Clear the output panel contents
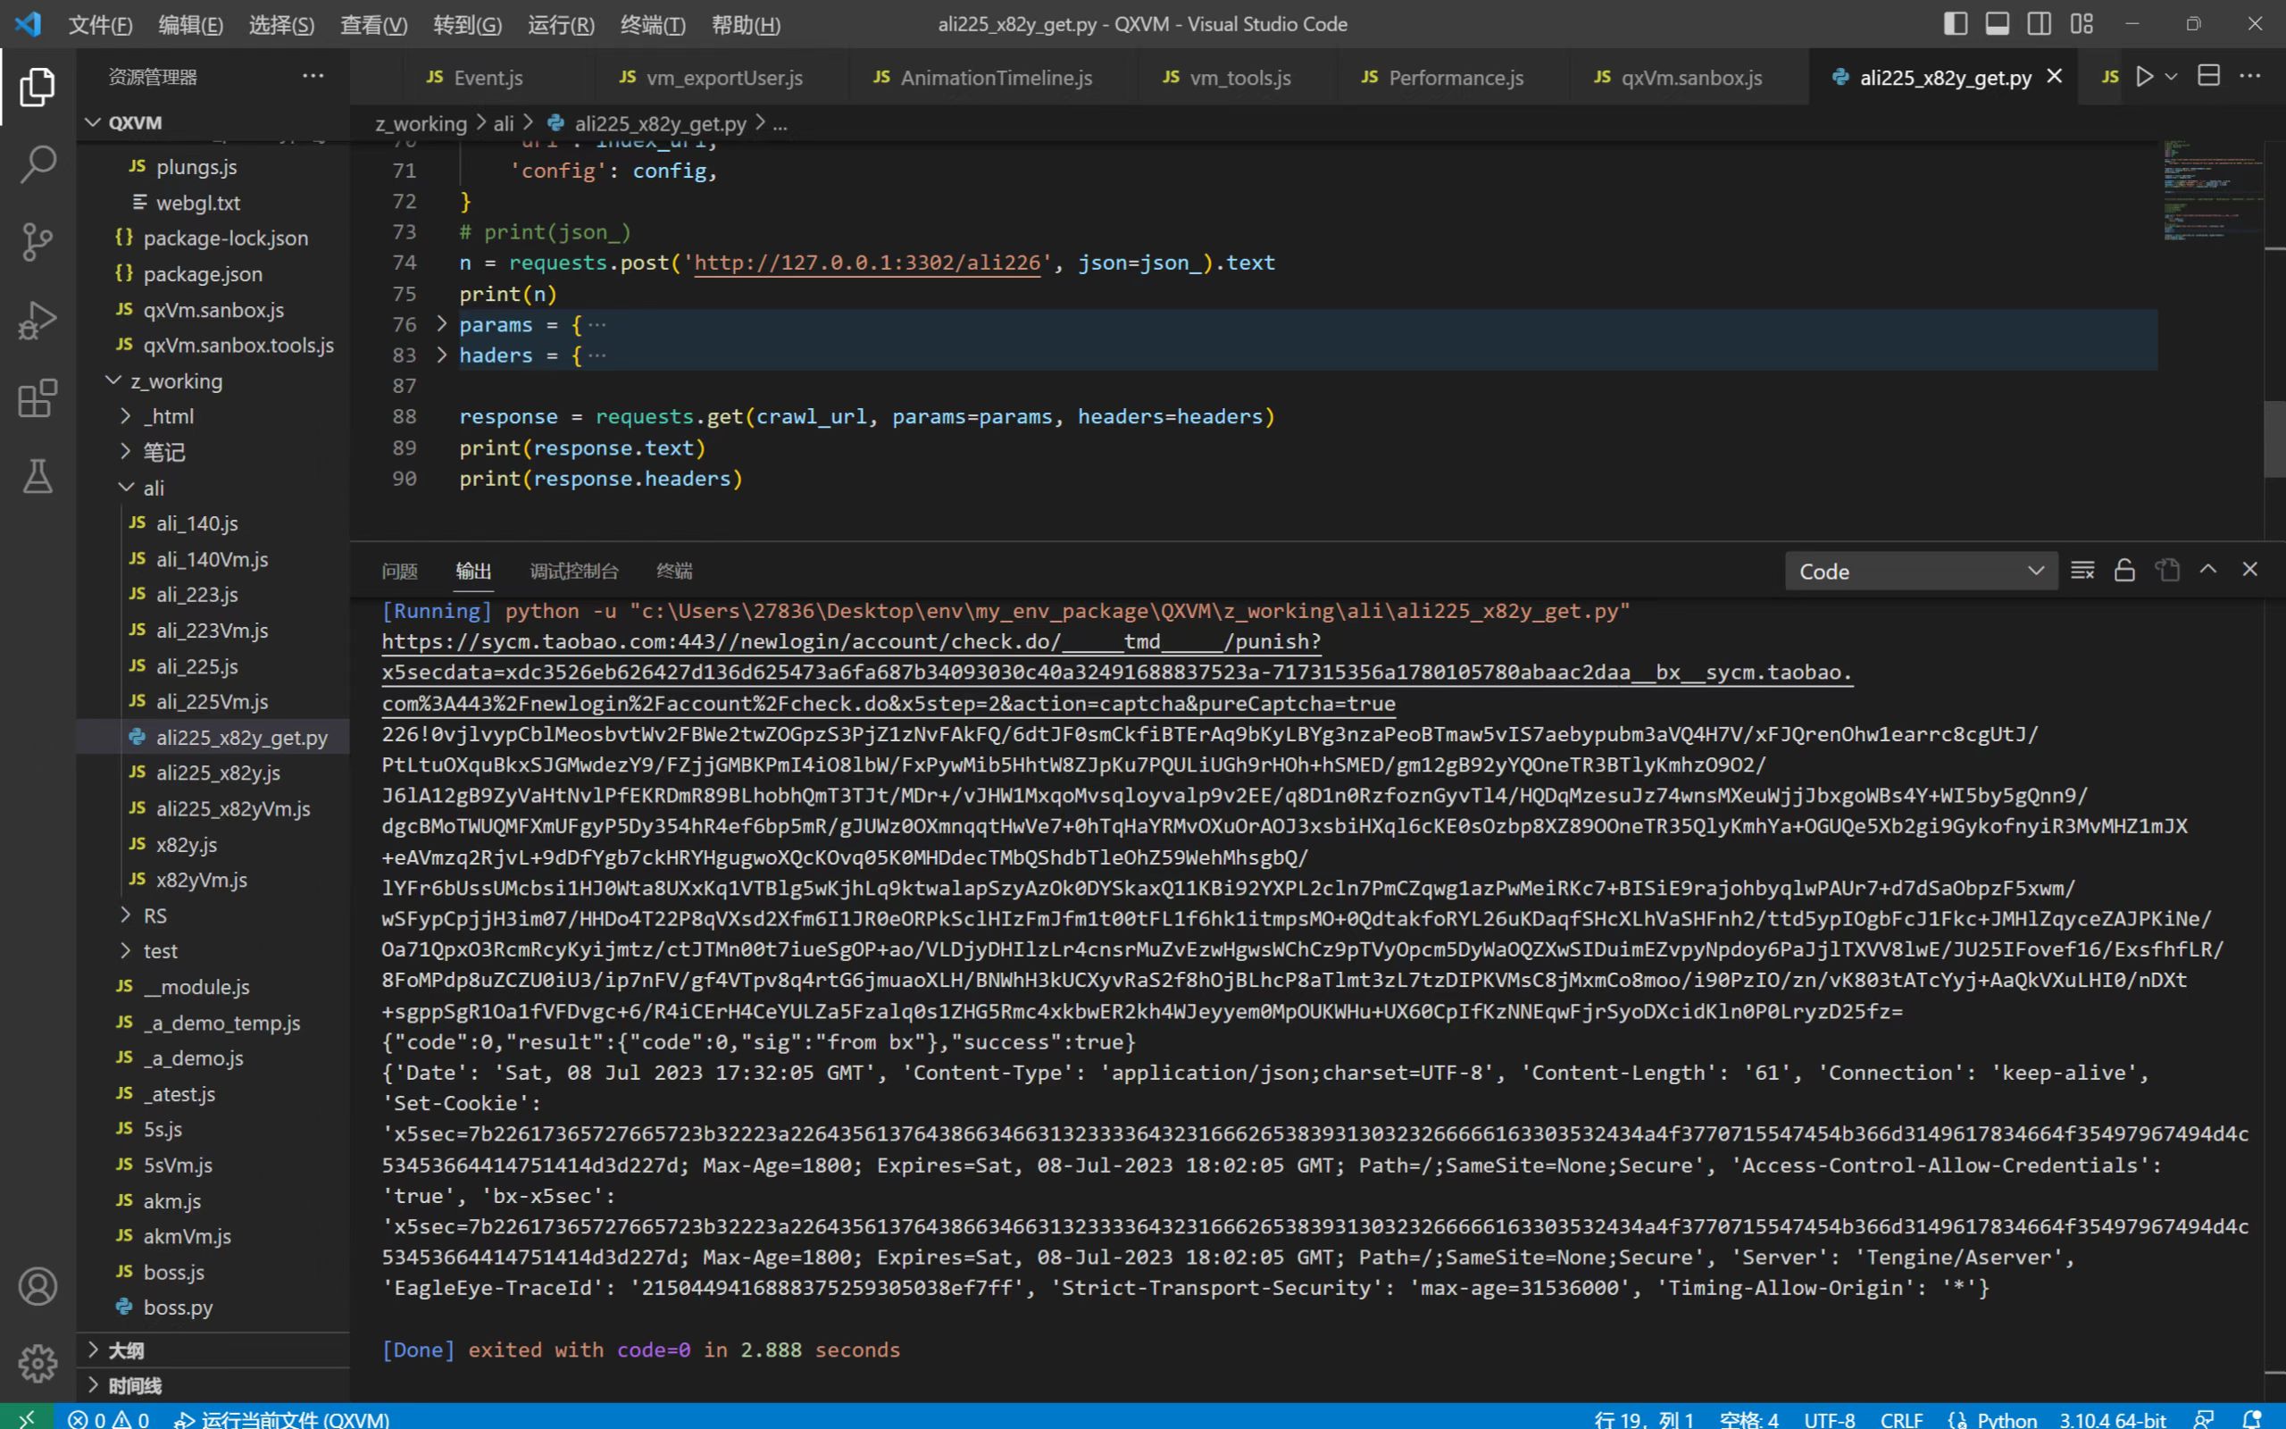This screenshot has width=2286, height=1429. coord(2082,570)
